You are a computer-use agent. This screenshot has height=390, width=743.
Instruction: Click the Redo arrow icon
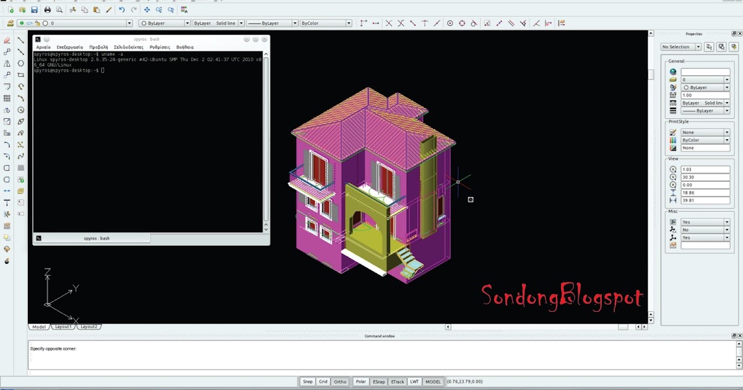pos(134,10)
